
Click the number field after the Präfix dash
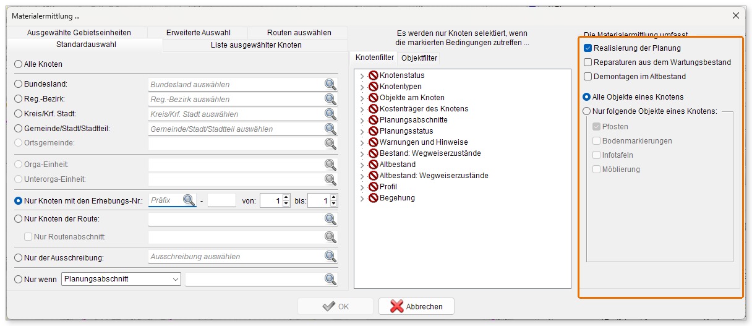(221, 200)
